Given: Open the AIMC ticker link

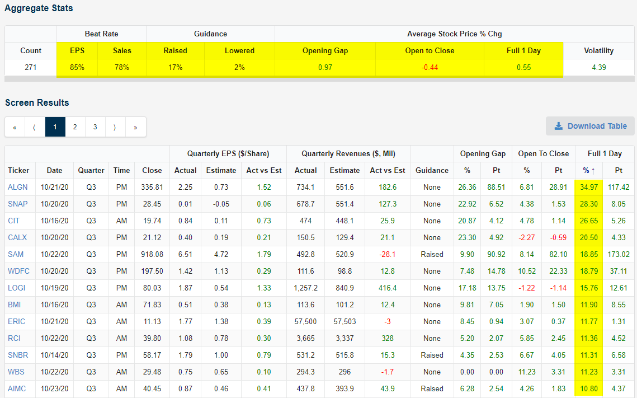Looking at the screenshot, I should point(17,388).
